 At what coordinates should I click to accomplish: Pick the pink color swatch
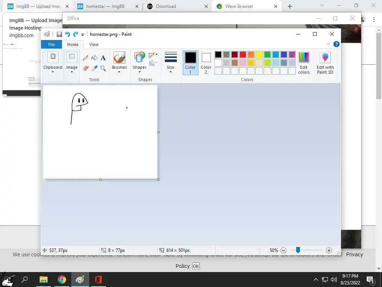click(x=243, y=63)
